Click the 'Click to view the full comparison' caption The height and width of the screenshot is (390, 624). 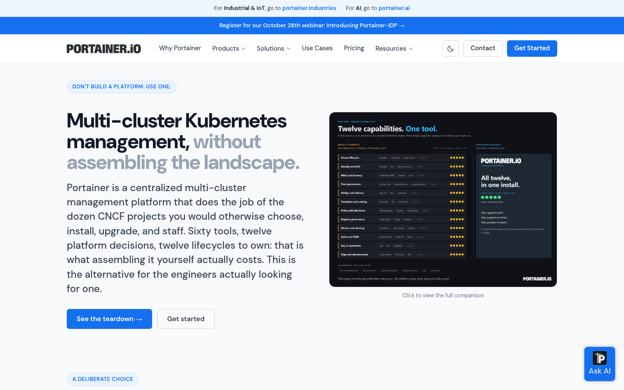[x=443, y=296]
